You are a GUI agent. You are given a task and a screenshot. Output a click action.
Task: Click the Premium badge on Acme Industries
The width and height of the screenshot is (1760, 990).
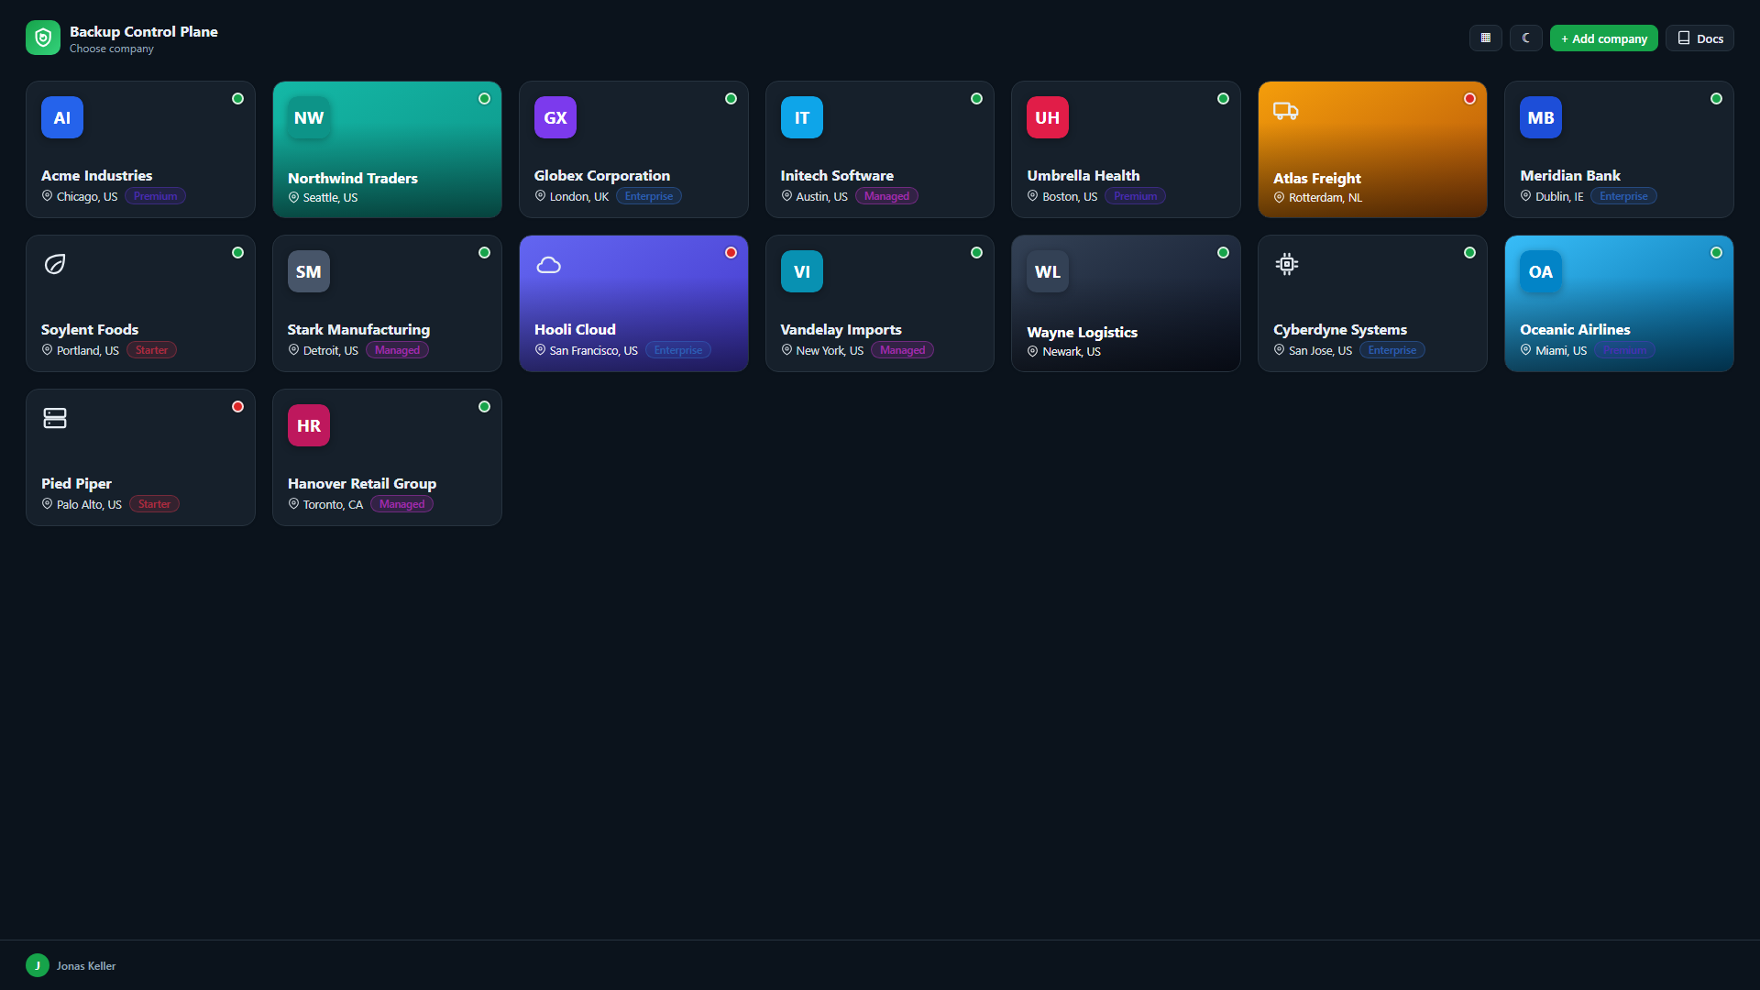(155, 196)
